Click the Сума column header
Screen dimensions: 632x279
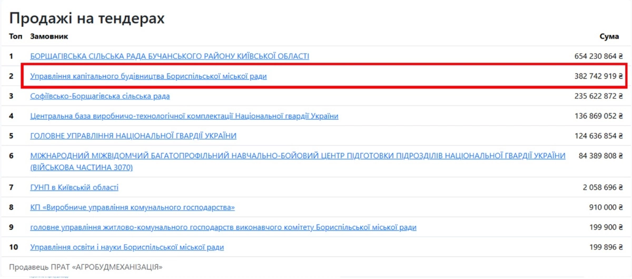(609, 36)
